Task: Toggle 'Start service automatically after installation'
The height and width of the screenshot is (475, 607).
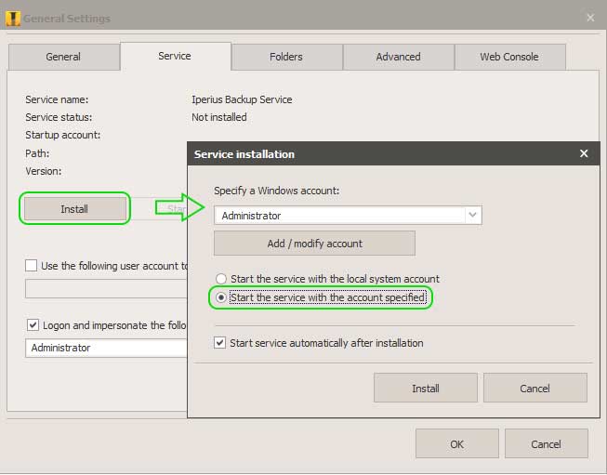Action: coord(220,343)
